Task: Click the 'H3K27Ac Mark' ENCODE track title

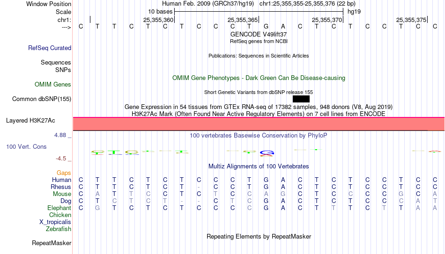Action: (259, 114)
